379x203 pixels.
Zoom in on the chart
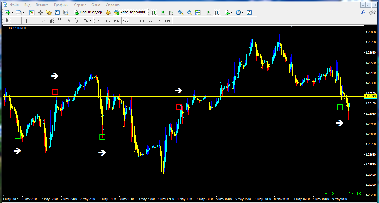click(181, 12)
